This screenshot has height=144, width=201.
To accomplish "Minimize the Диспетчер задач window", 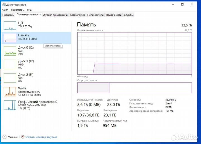I will point(173,4).
